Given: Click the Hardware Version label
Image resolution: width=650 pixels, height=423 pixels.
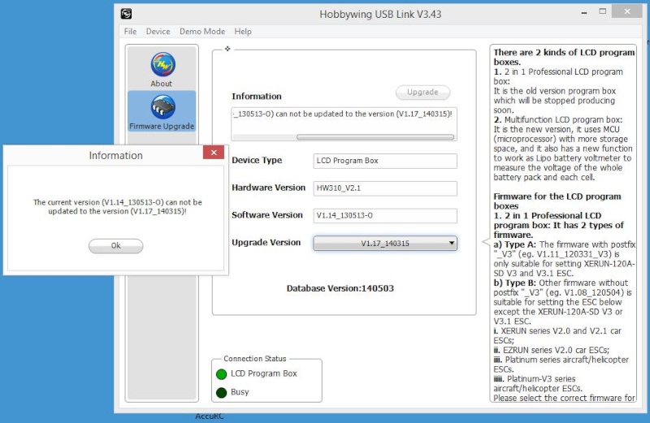Looking at the screenshot, I should coord(269,188).
